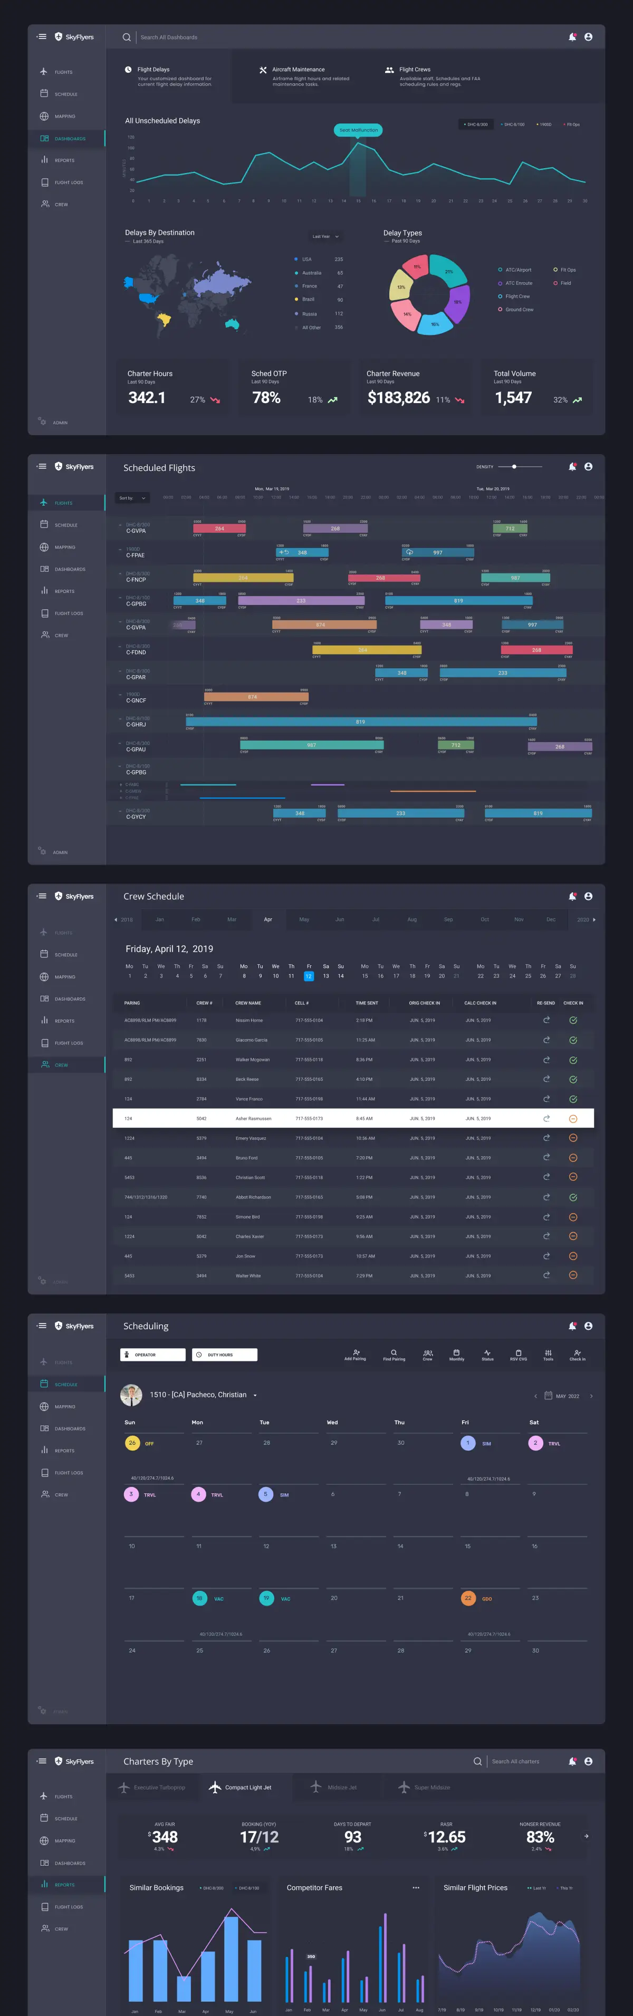
Task: Open user profile icon on Scheduled Flights screen
Action: (x=588, y=466)
